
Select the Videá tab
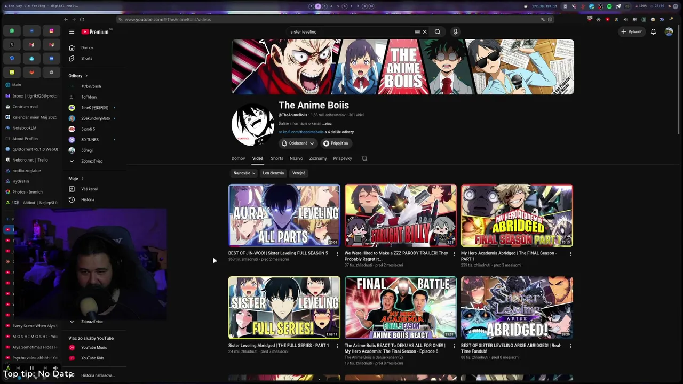[x=258, y=158]
